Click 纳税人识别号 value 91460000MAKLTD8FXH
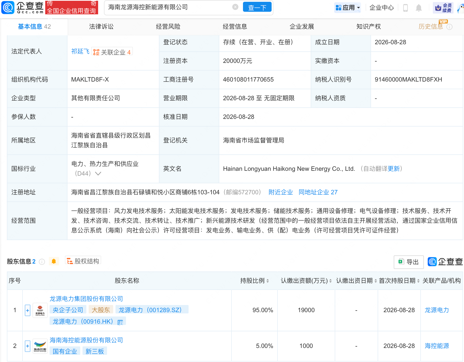Screen dimensions: 464x362 coord(408,80)
